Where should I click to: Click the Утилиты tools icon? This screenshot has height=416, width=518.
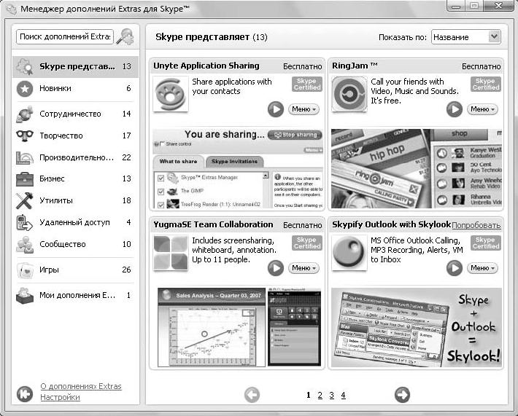(25, 200)
